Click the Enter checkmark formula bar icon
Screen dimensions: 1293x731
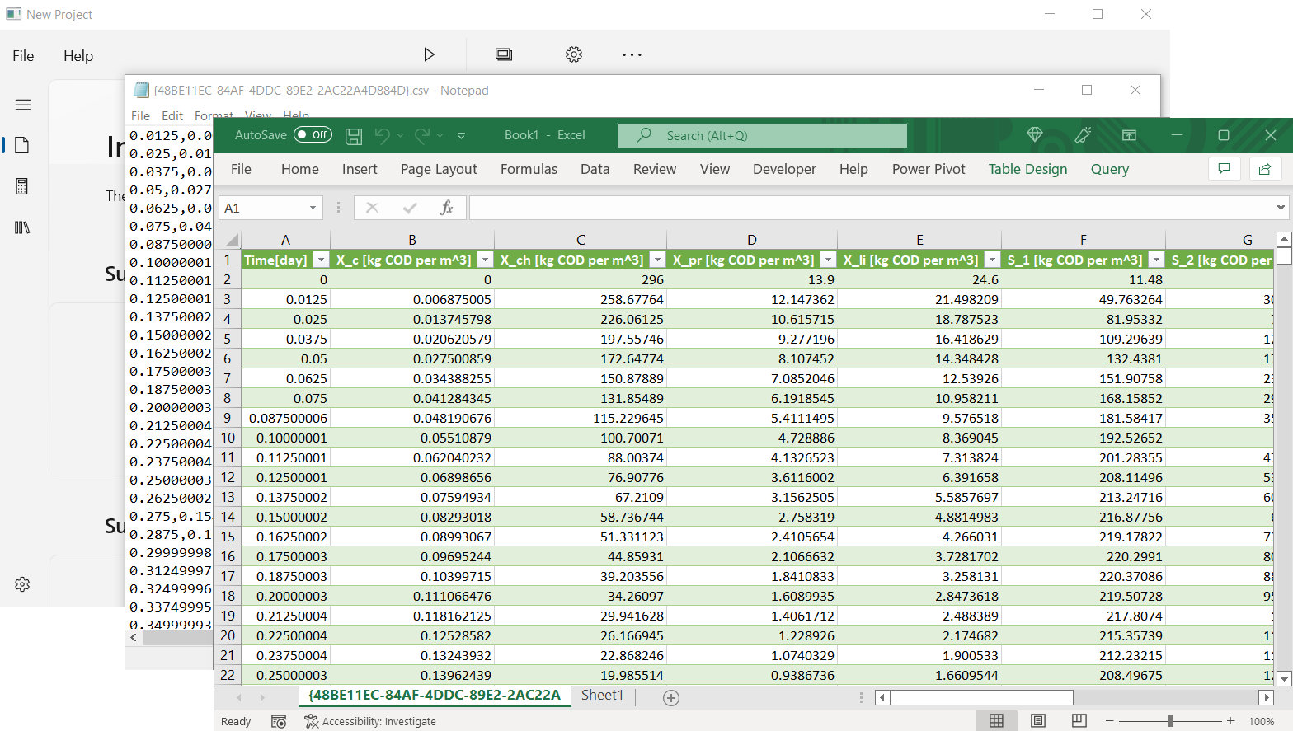(410, 208)
